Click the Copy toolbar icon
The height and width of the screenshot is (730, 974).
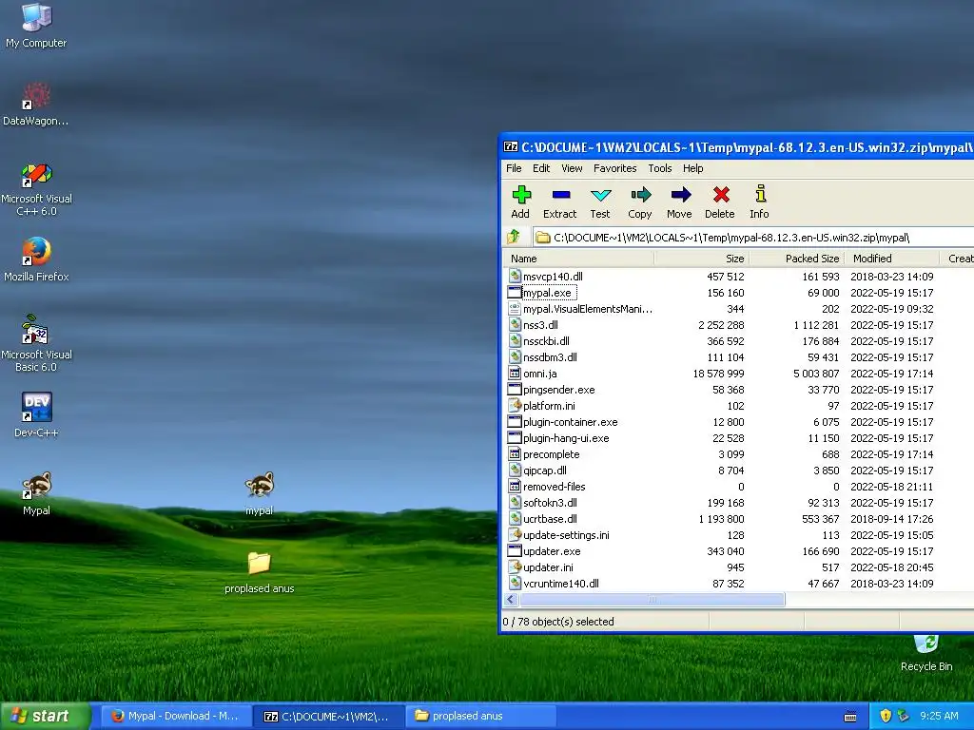point(640,202)
